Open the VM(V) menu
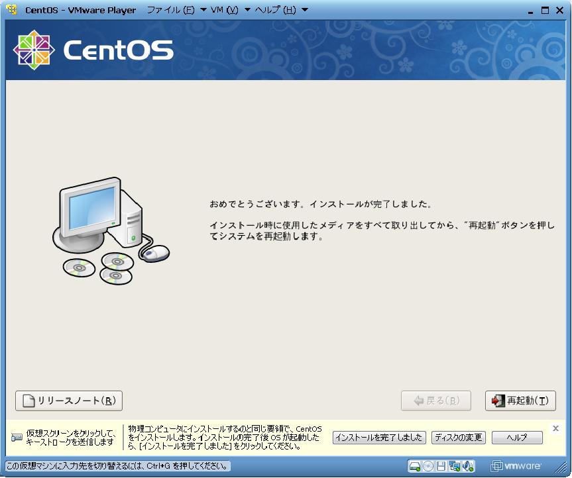This screenshot has width=572, height=478. pos(224,10)
